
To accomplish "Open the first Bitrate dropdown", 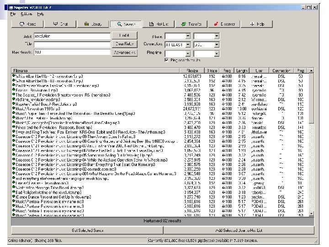I will (x=188, y=36).
